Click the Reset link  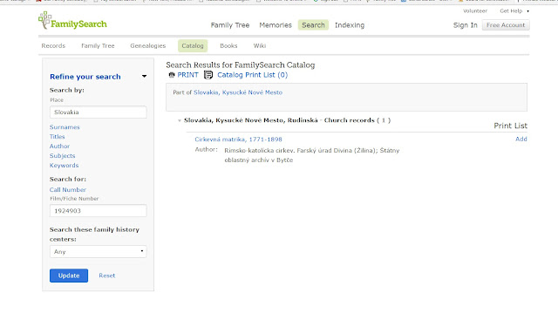pyautogui.click(x=106, y=276)
